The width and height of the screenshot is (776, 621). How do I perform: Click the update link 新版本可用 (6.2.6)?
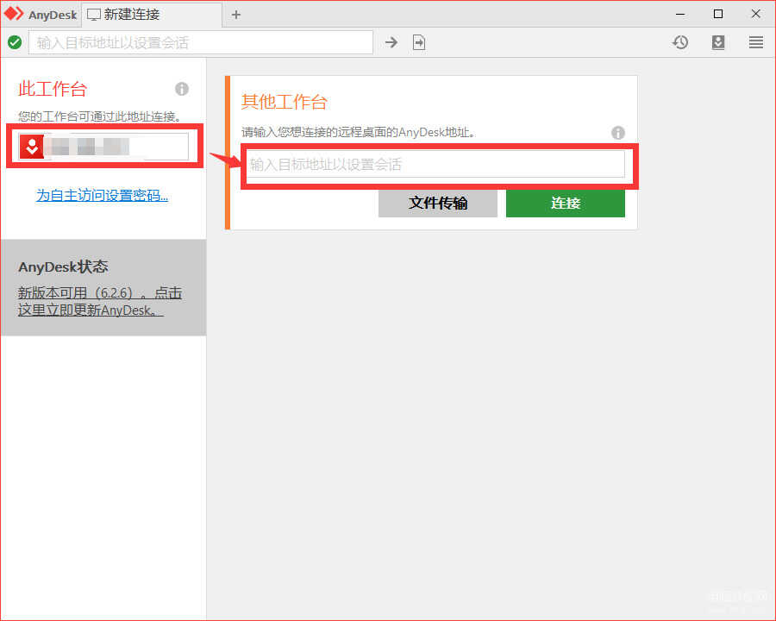[100, 301]
